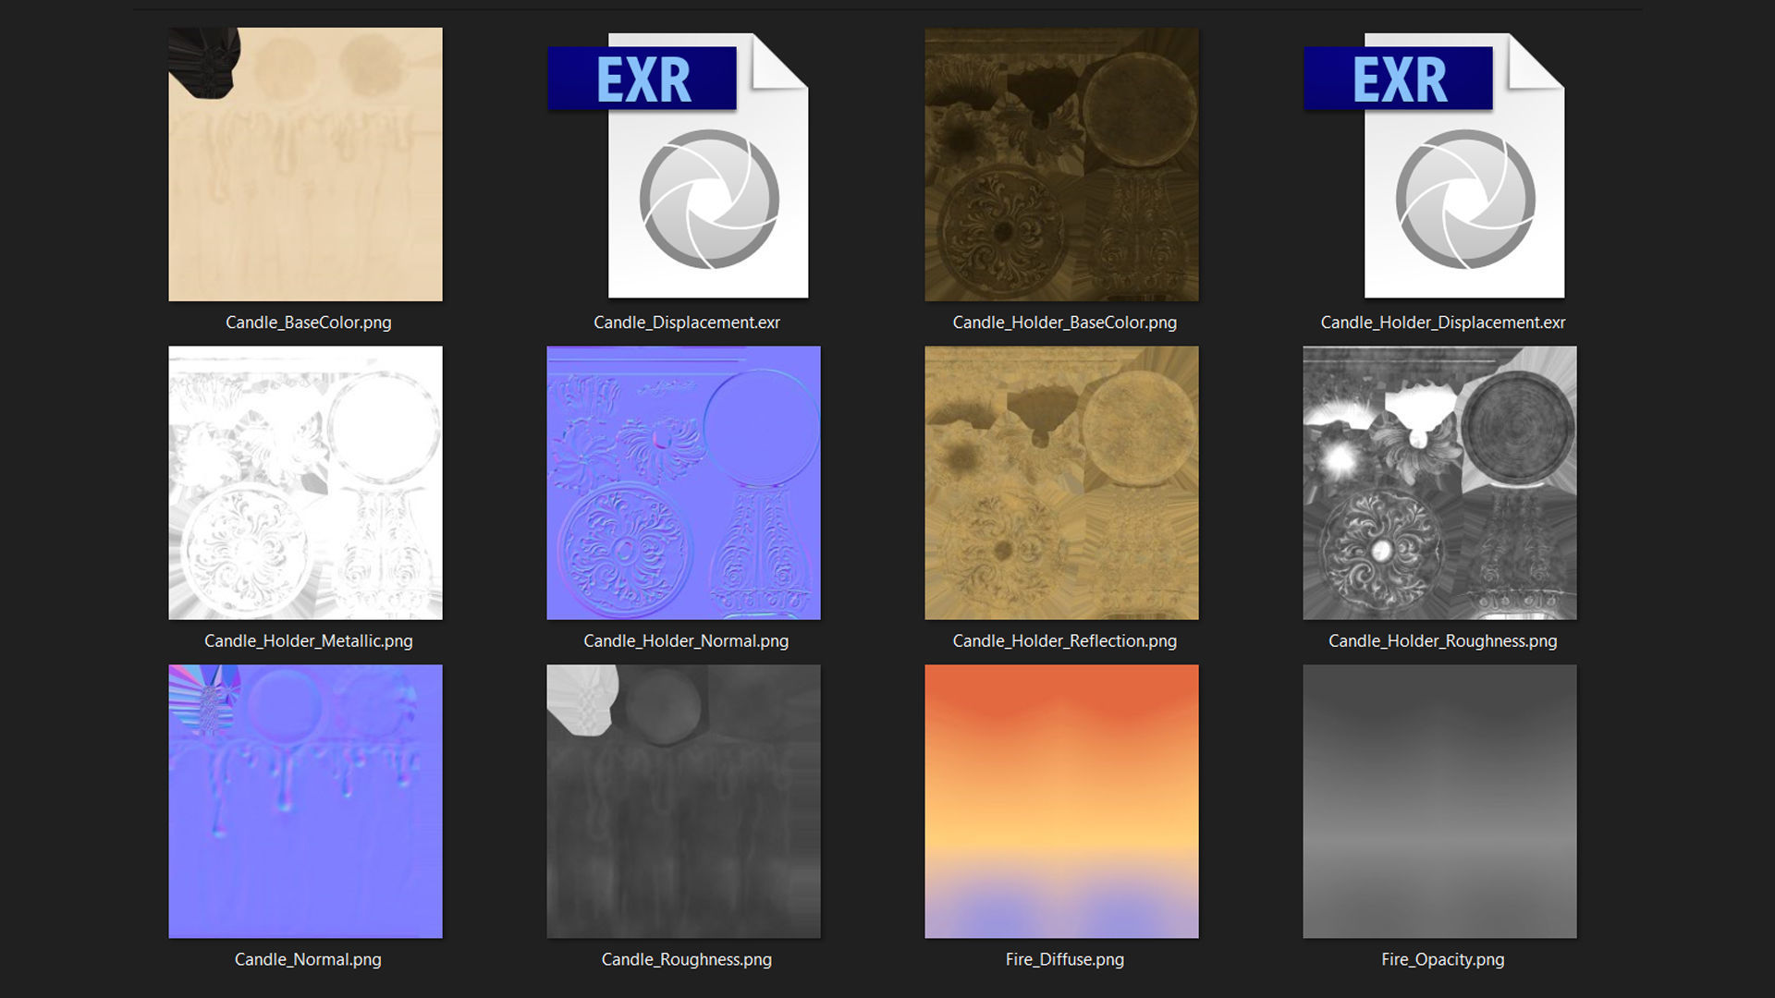This screenshot has width=1775, height=998.
Task: Click the Candle_Normal.png thumbnail
Action: (x=305, y=801)
